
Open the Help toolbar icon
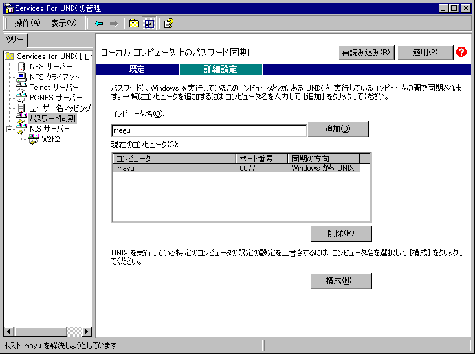[x=169, y=23]
